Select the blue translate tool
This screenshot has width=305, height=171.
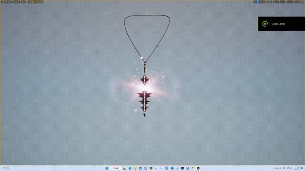click(x=258, y=2)
